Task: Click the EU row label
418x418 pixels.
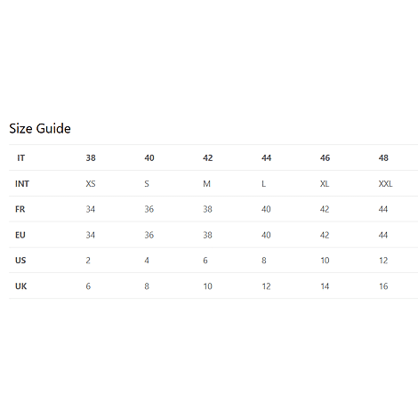Action: pyautogui.click(x=20, y=235)
